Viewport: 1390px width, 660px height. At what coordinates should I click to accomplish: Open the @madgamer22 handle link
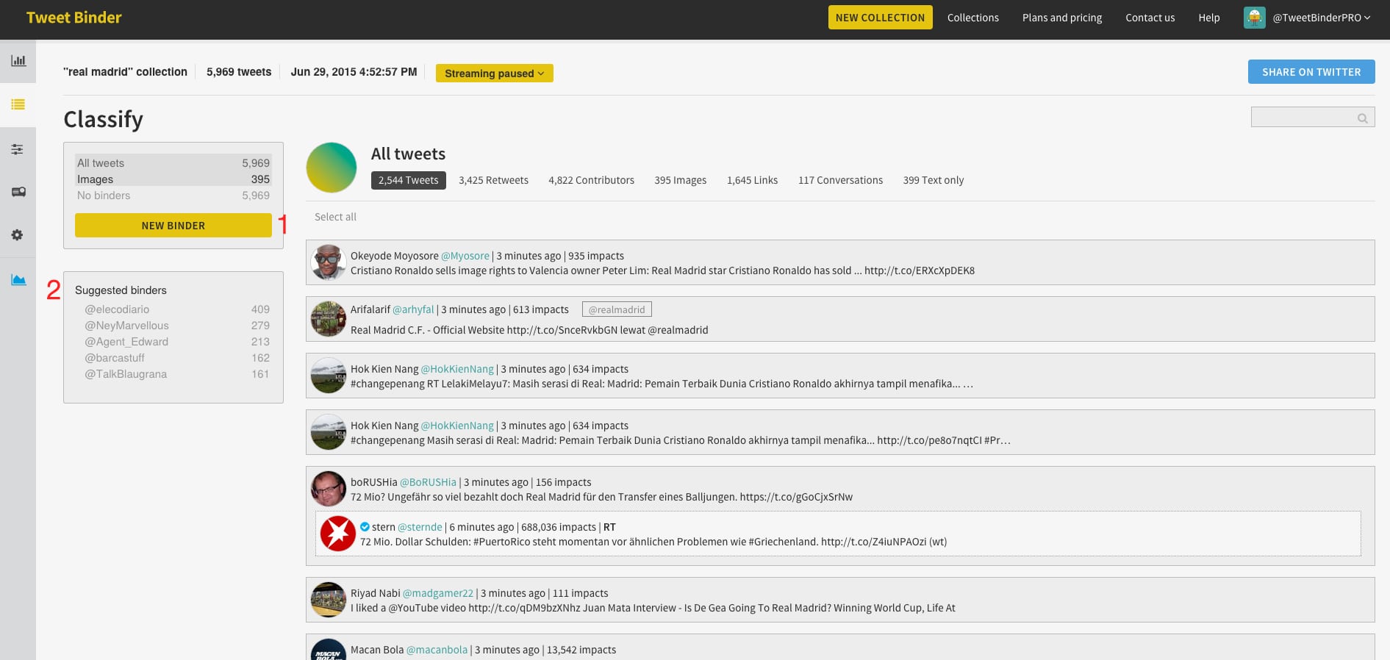coord(438,593)
